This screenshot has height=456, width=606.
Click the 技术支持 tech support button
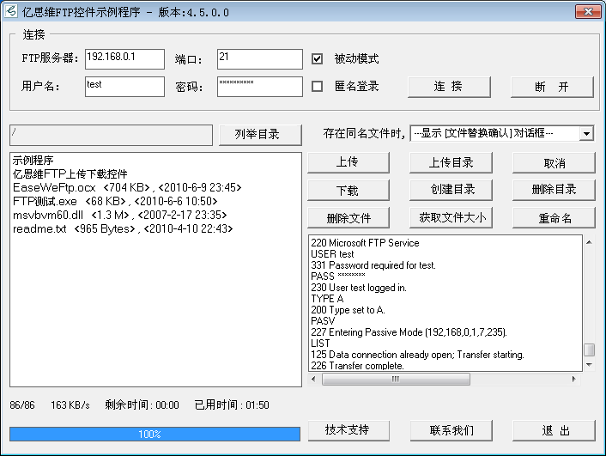(348, 430)
